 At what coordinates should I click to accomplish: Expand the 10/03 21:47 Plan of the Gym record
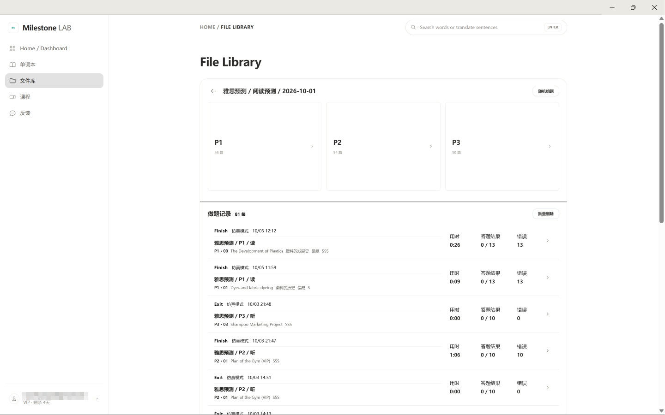548,351
